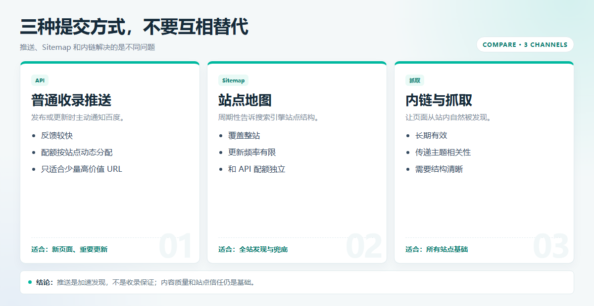Viewport: 594px width, 306px height.
Task: Click bullet item 覆盖整站
Action: [244, 135]
